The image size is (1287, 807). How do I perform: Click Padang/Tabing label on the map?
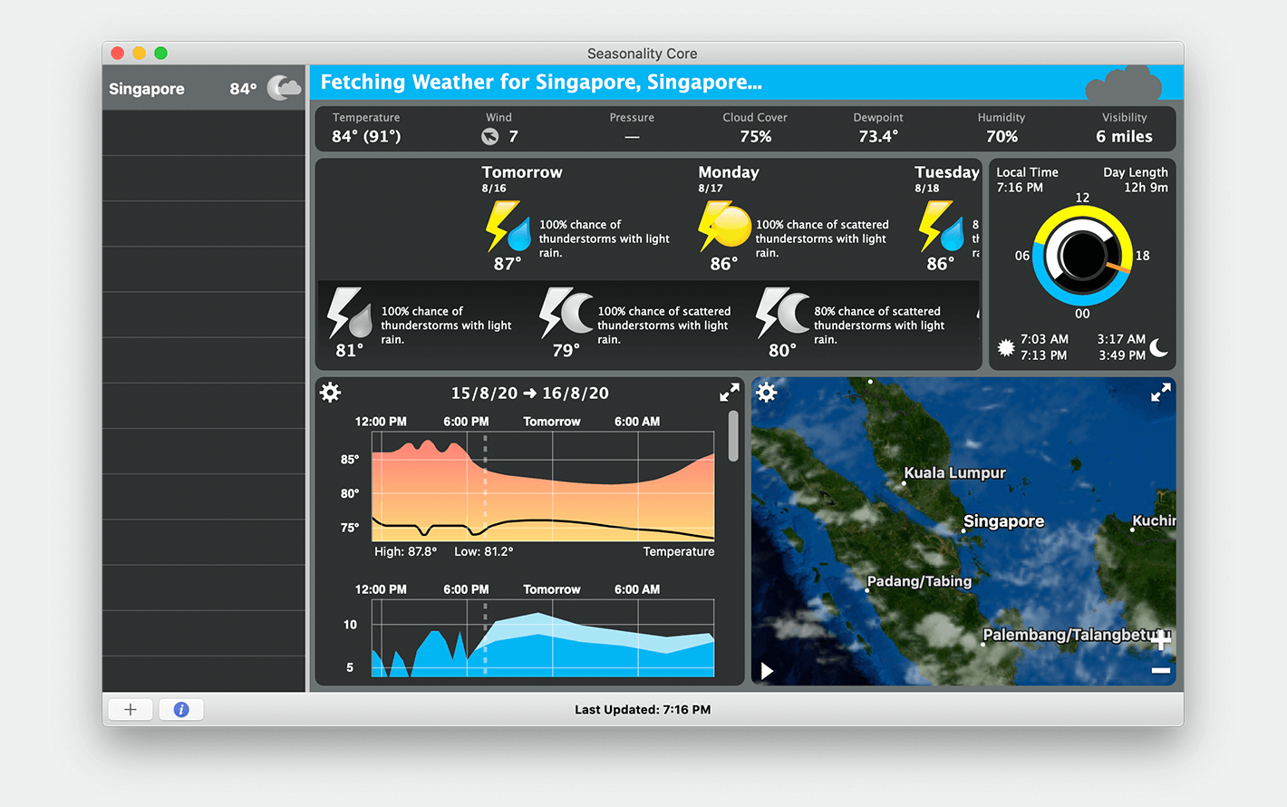919,582
